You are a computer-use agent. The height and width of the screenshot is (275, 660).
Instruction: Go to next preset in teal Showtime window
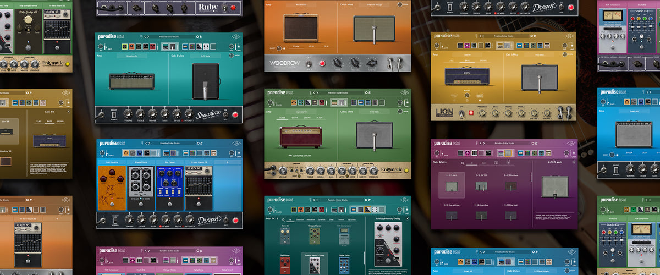click(x=148, y=37)
